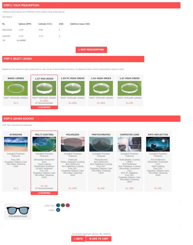Select the 1.67 High-Index lens image
The height and width of the screenshot is (245, 193).
coord(130,88)
